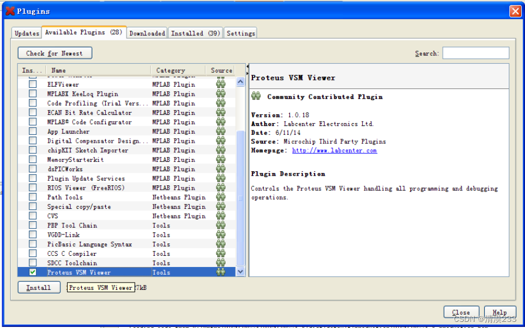Click the Community Contributed Plugin icon in details
The width and height of the screenshot is (525, 328).
256,96
